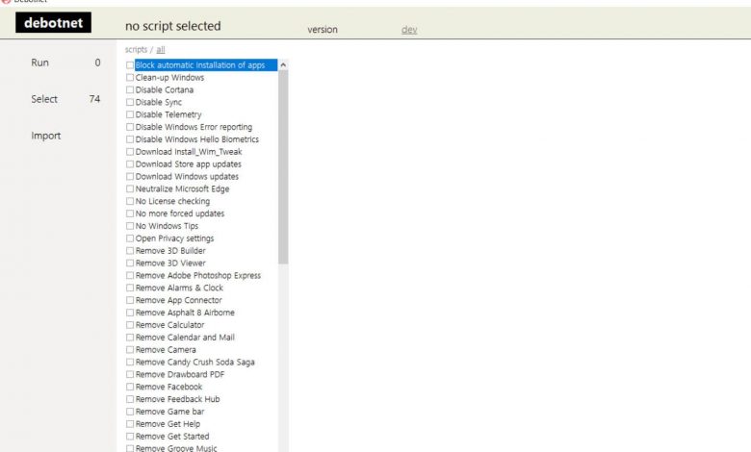Select the Remove Game bar row
Viewport: 751px width, 452px height.
169,412
